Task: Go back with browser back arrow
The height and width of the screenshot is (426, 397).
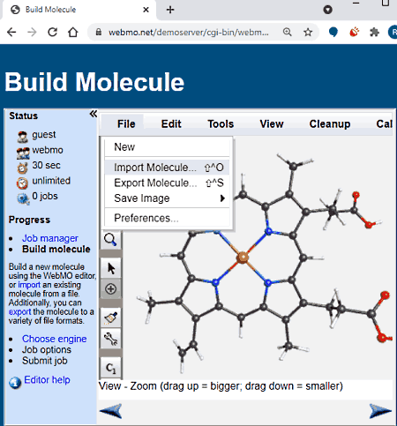Action: [x=11, y=32]
